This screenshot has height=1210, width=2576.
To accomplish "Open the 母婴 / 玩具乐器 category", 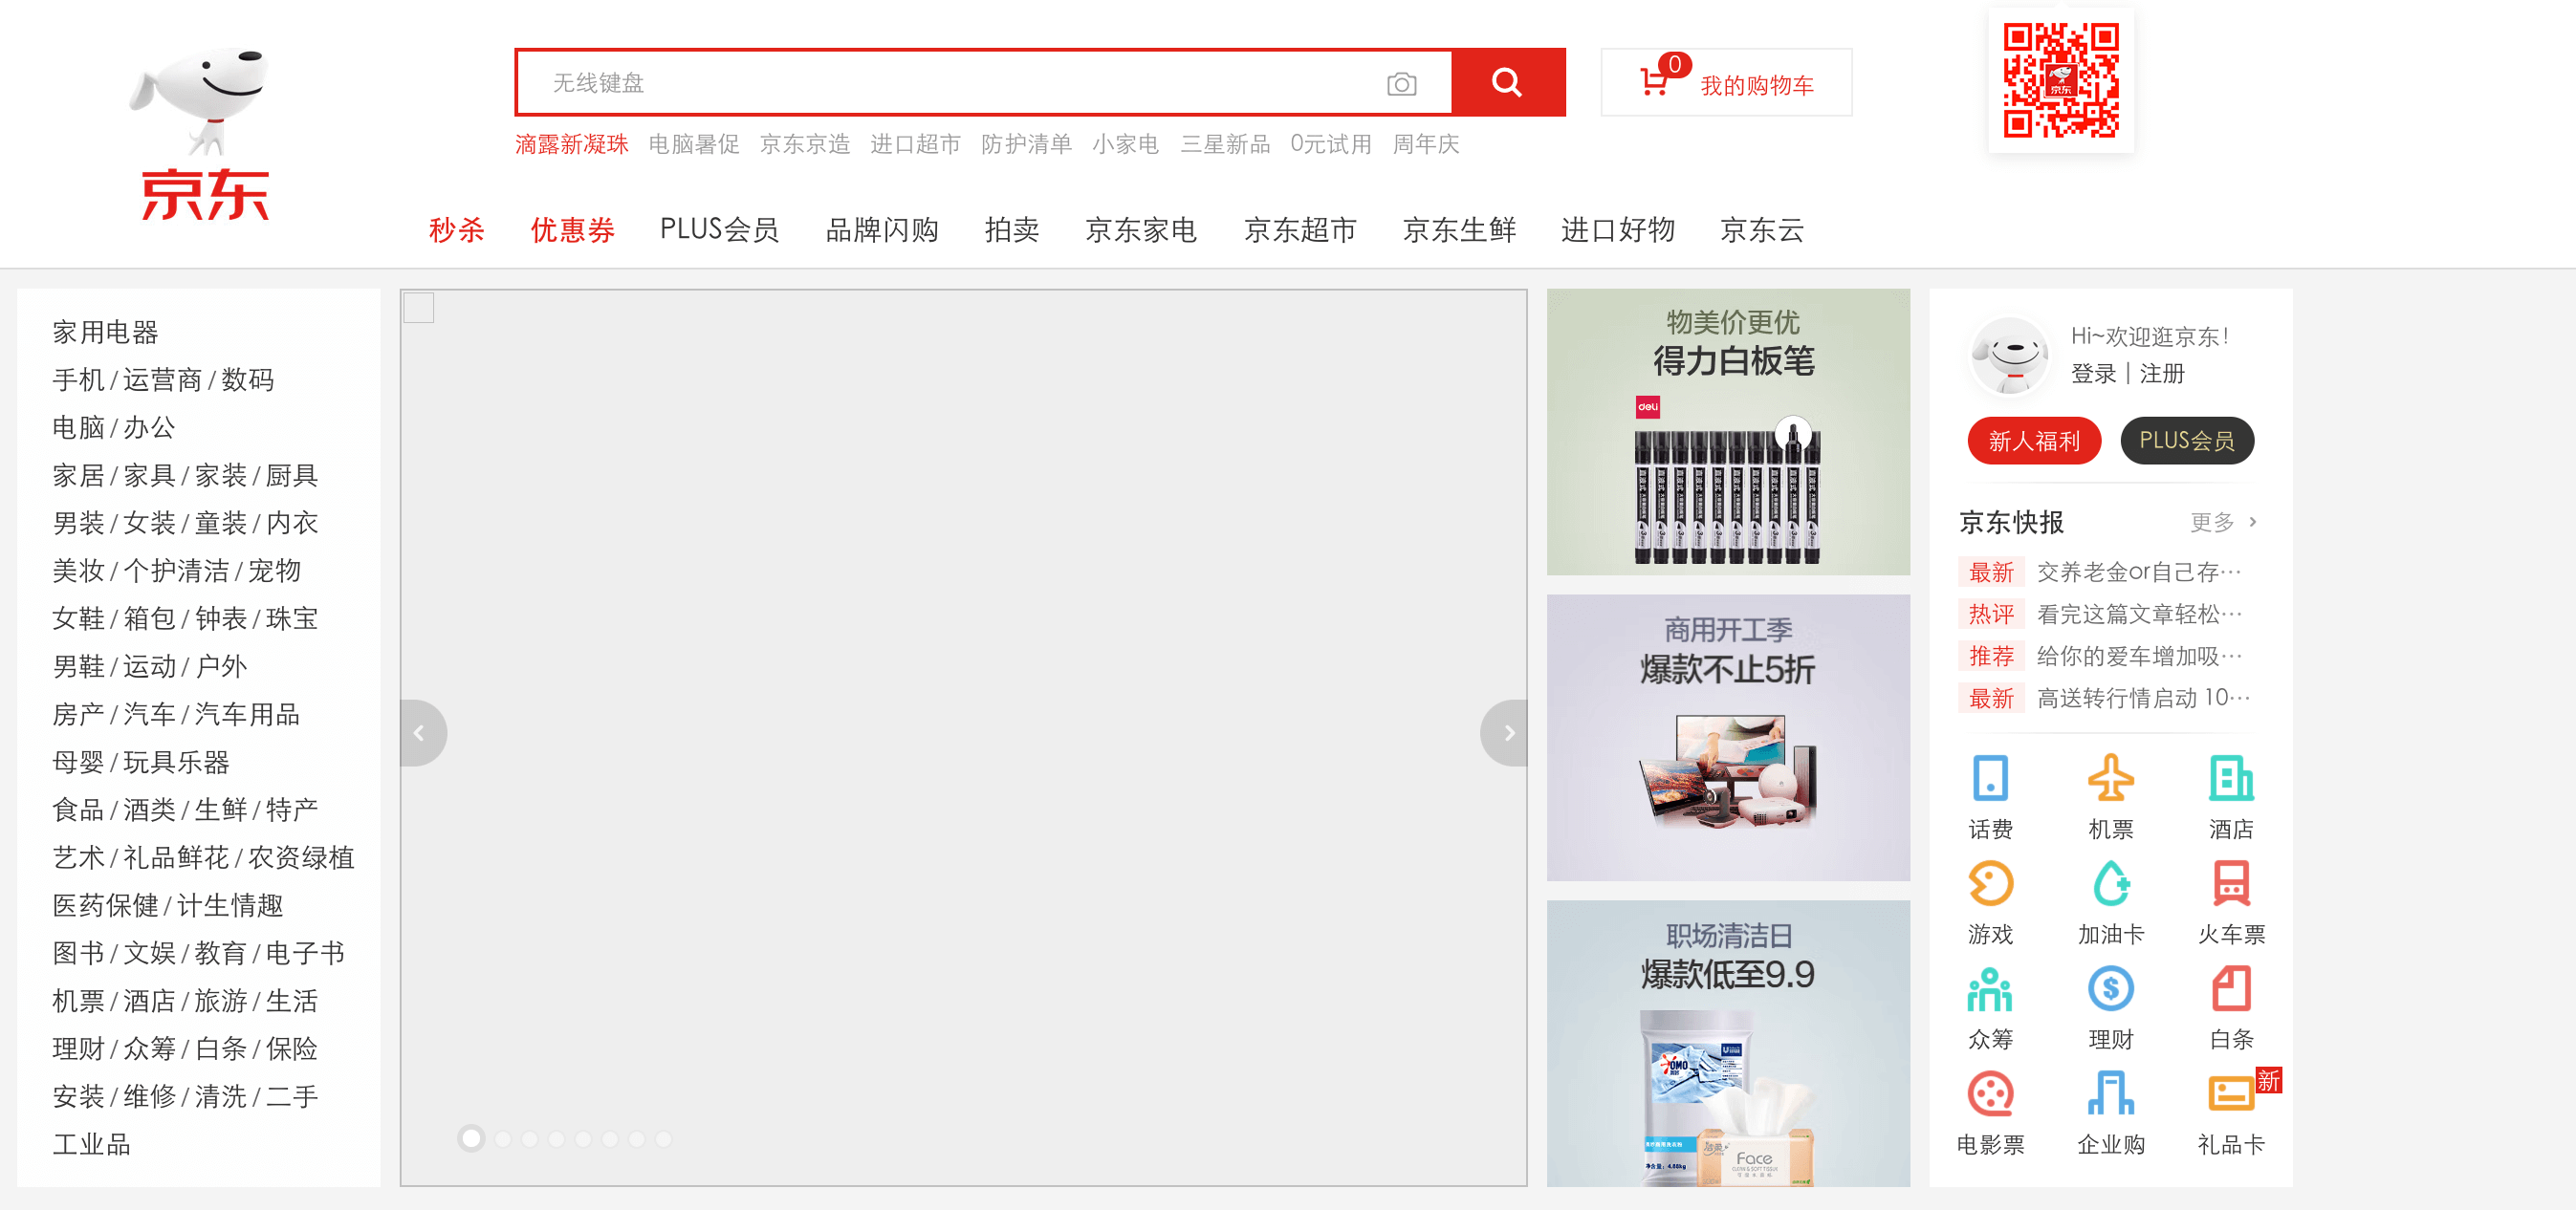I will click(141, 763).
